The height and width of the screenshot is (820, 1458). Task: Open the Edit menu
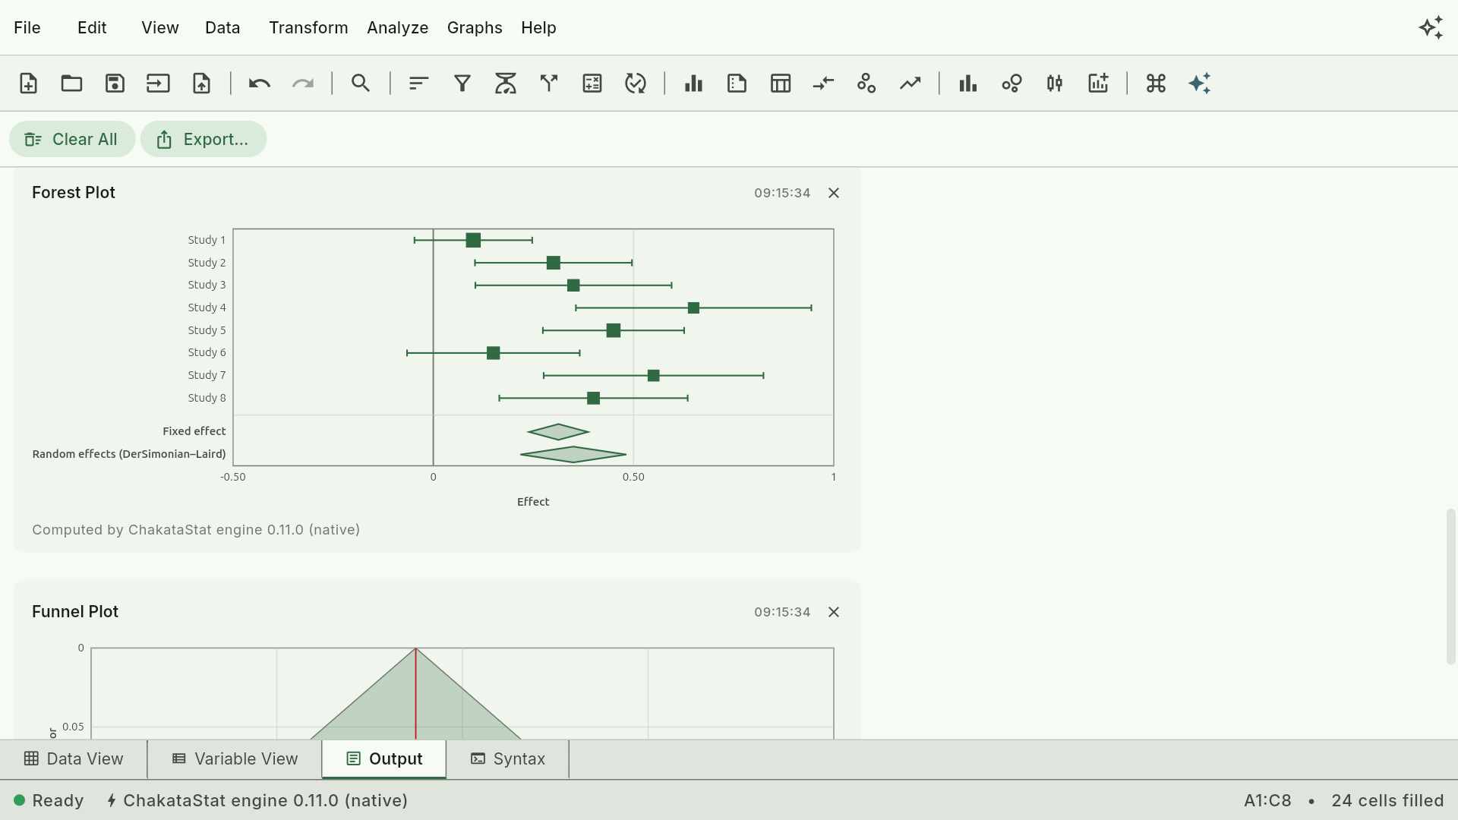tap(92, 28)
